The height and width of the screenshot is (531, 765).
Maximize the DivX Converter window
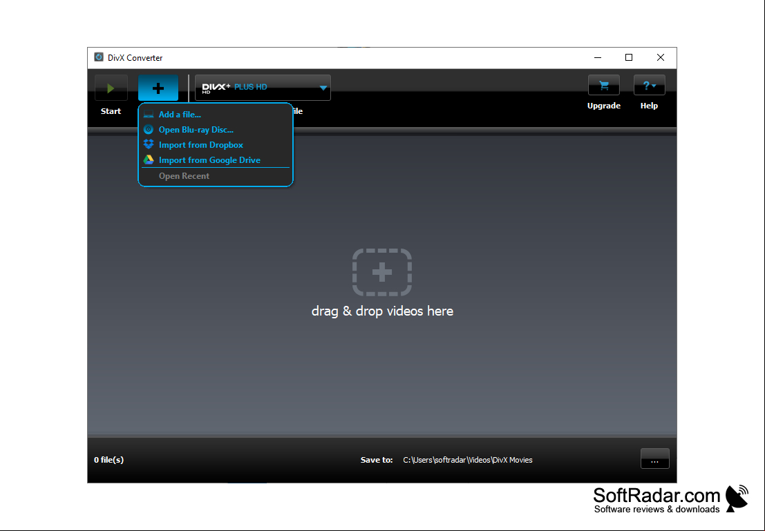point(629,57)
